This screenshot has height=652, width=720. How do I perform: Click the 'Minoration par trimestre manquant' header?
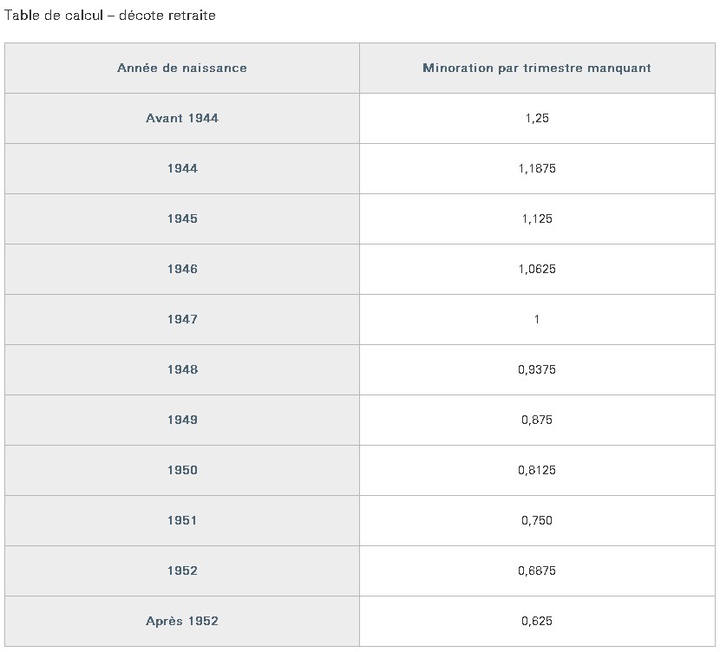[x=537, y=68]
